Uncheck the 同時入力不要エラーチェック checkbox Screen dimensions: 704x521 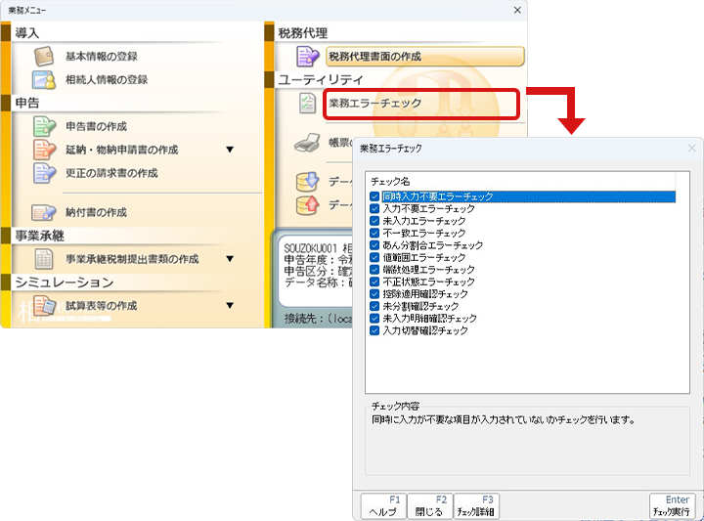[x=375, y=196]
